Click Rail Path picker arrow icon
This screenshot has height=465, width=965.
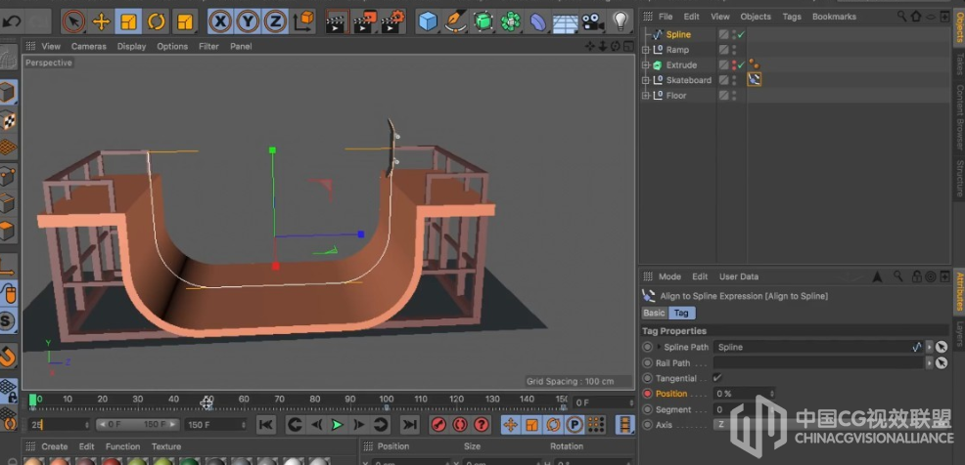click(x=941, y=363)
